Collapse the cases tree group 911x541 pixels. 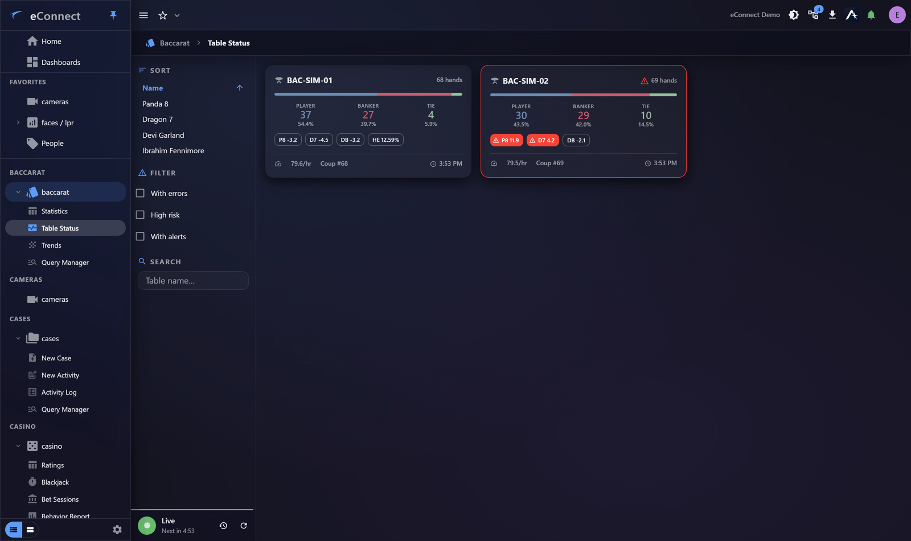pyautogui.click(x=18, y=338)
